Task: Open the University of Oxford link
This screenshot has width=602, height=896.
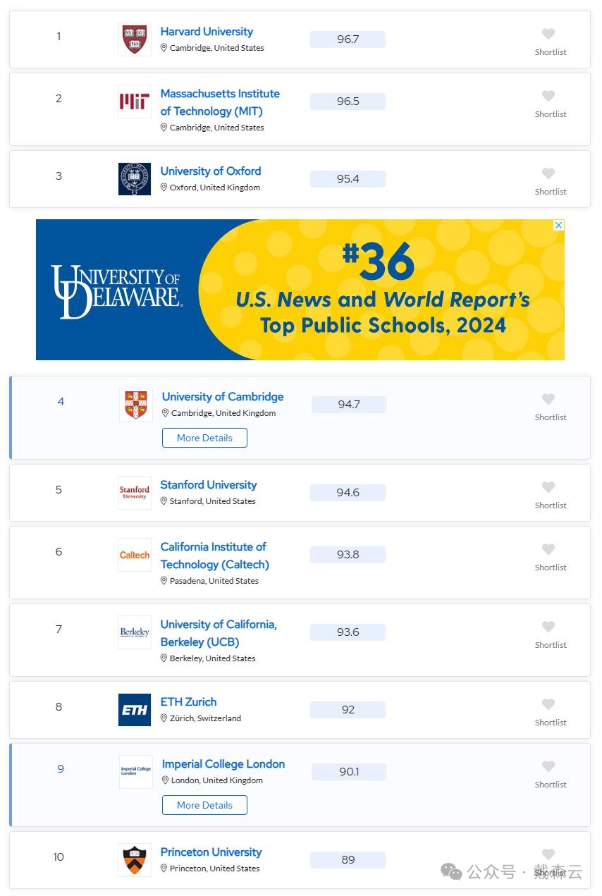Action: [211, 171]
